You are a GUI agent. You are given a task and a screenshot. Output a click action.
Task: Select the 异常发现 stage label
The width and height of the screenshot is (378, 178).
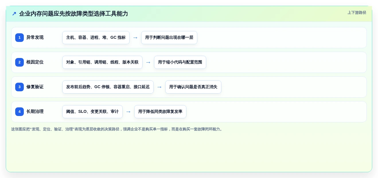click(x=35, y=38)
